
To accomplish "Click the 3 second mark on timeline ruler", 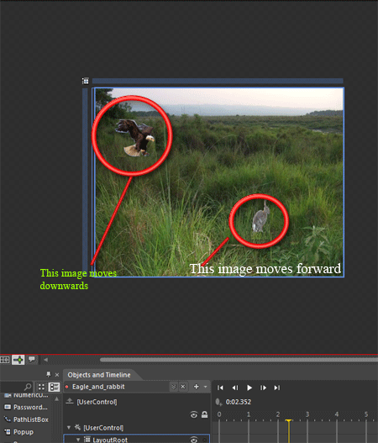I will (307, 414).
